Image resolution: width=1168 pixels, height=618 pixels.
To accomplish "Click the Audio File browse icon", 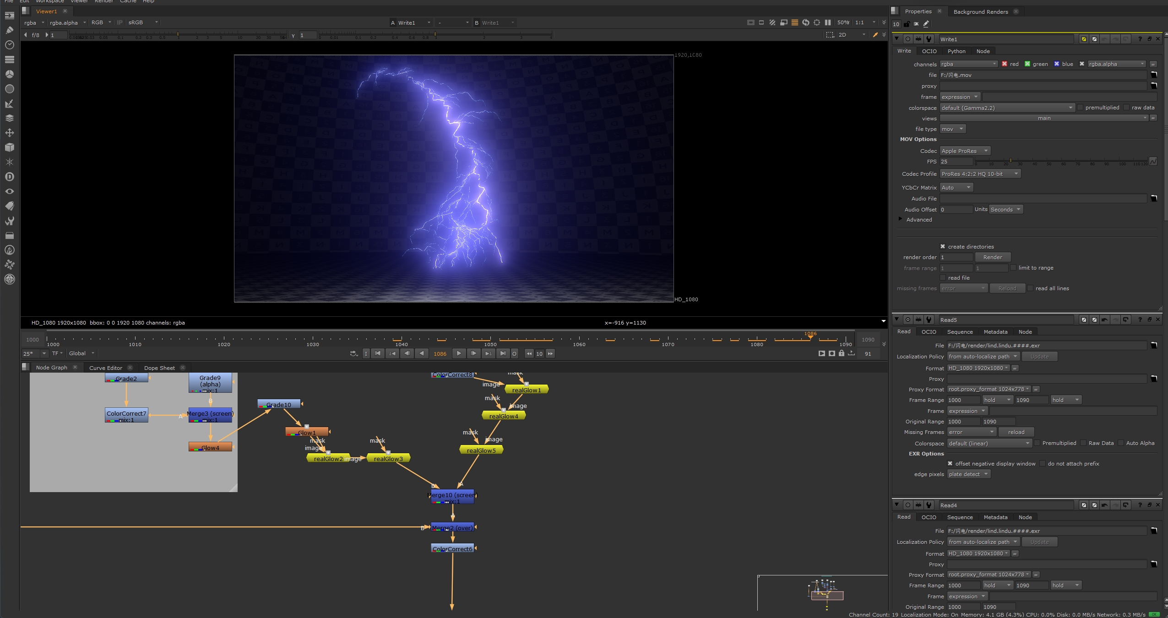I will pos(1154,199).
